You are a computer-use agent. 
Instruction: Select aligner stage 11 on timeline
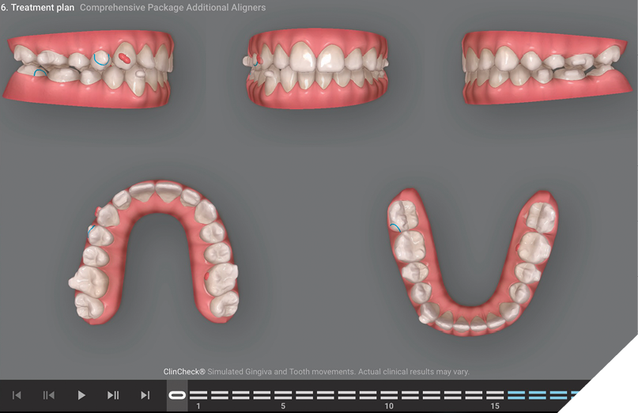410,395
